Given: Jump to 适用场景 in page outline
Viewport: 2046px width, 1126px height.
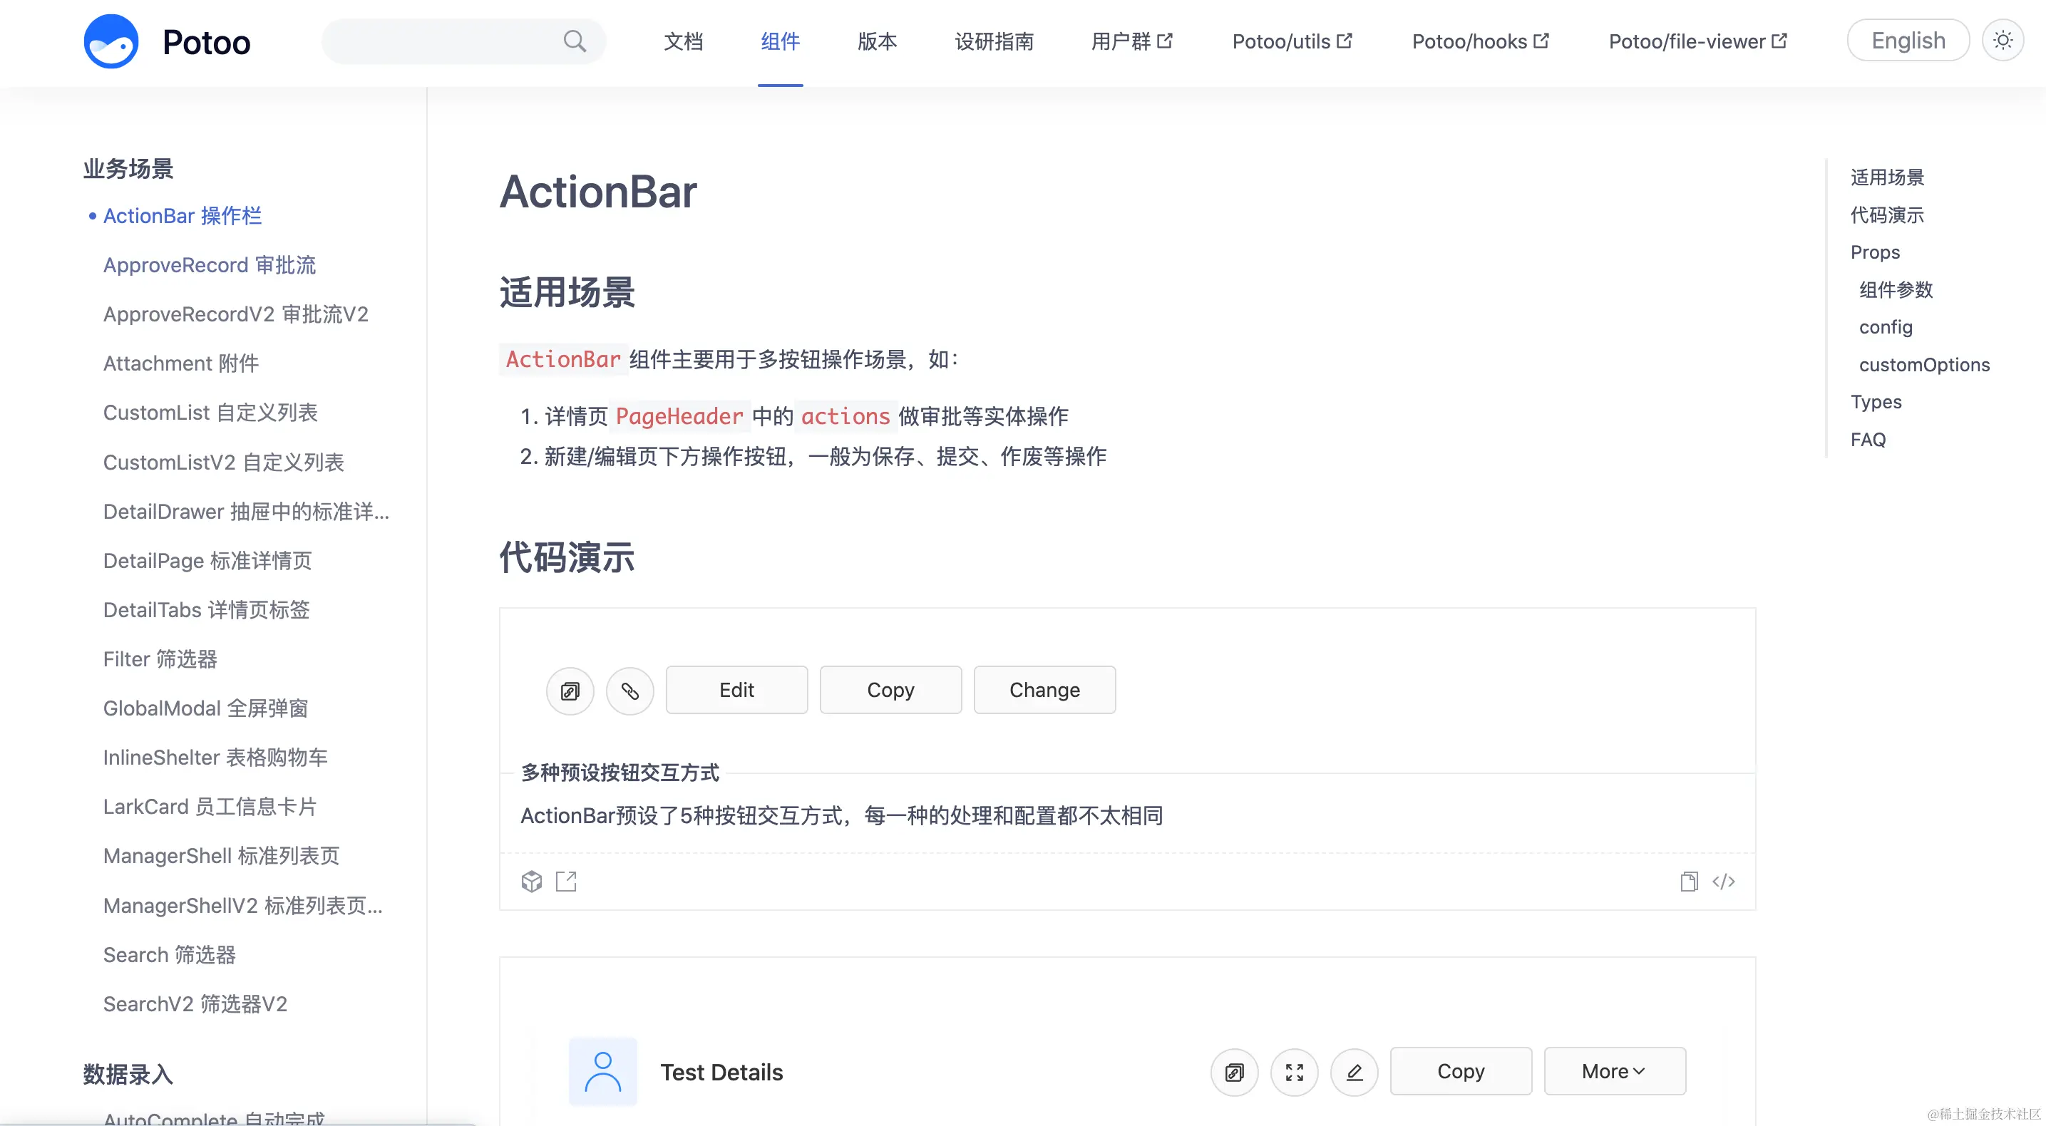Looking at the screenshot, I should (x=1887, y=177).
